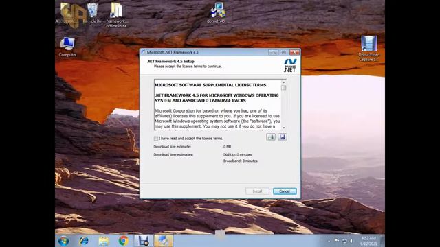Image resolution: width=440 pixels, height=247 pixels.
Task: Click the license text scroll down arrow
Action: coord(284,128)
